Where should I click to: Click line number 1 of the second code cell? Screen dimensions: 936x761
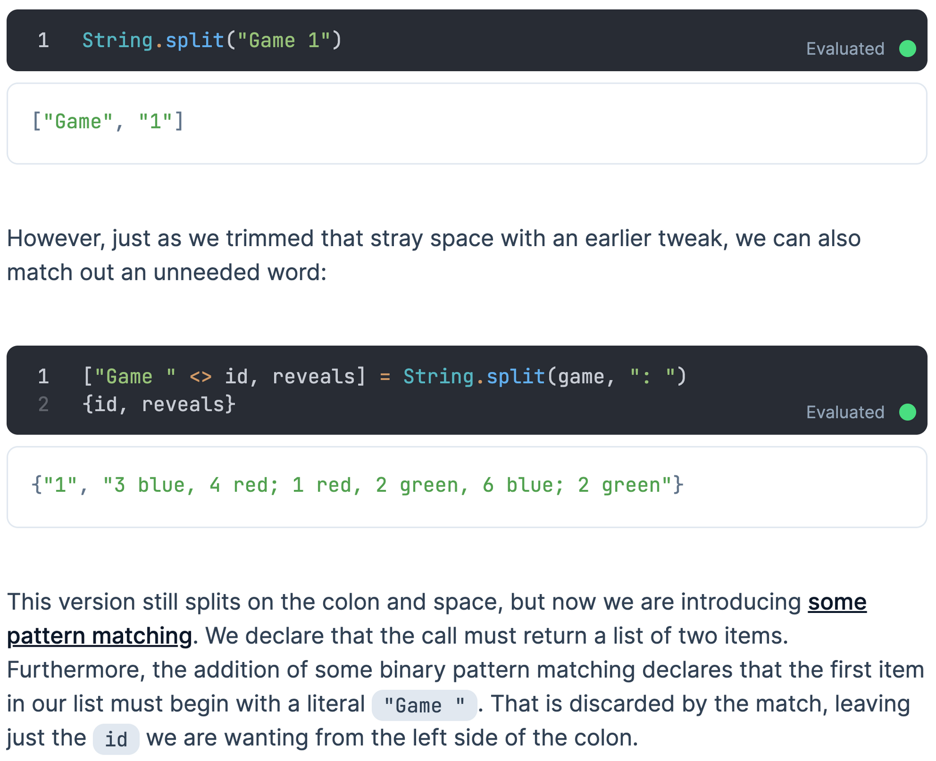tap(43, 376)
